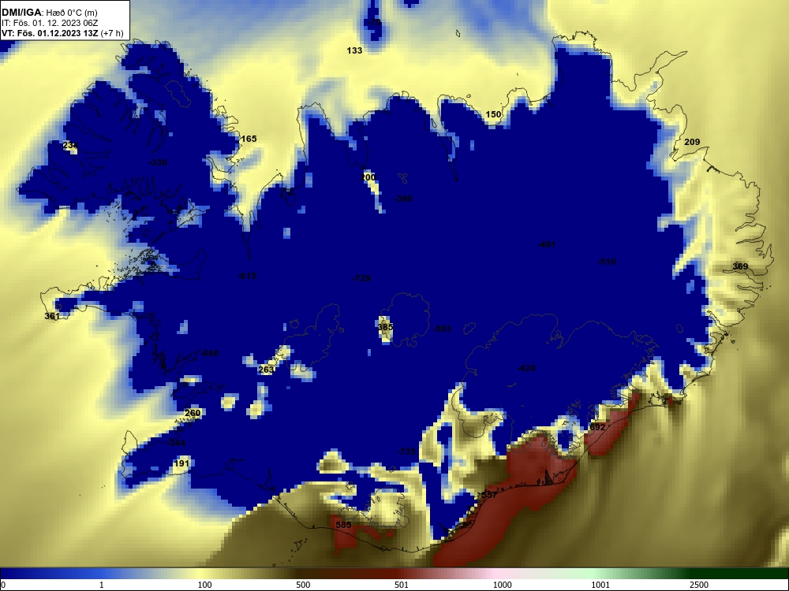Select the value label "209" on the map
Screen dimensions: 789x591
point(692,142)
